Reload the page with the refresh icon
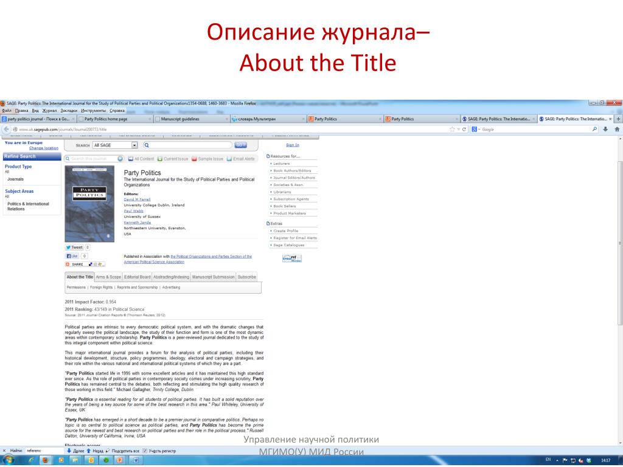 pyautogui.click(x=464, y=129)
